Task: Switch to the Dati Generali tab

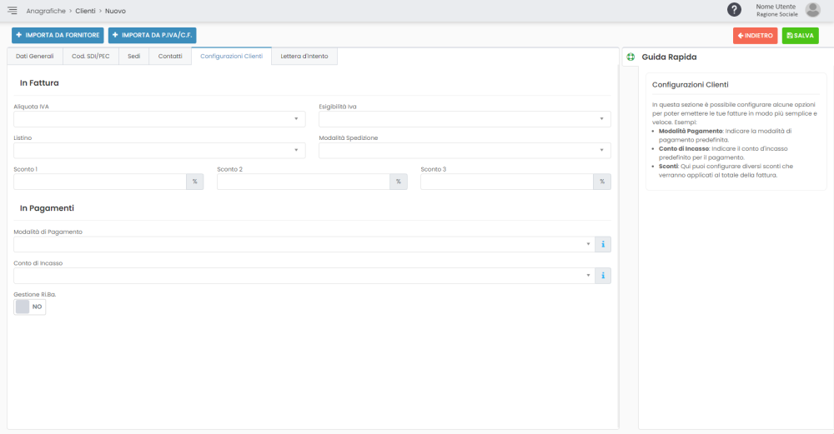Action: [35, 57]
